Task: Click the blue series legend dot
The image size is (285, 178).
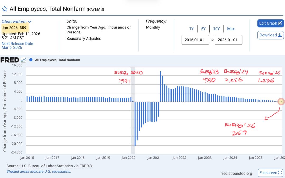Action: coord(31,60)
